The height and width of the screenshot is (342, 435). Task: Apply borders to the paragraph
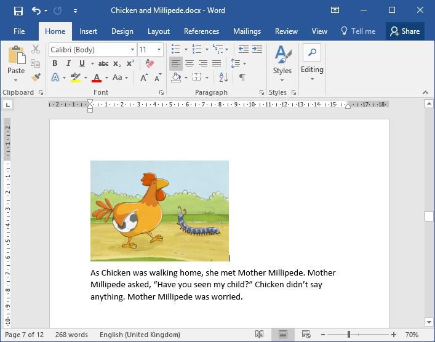(197, 78)
